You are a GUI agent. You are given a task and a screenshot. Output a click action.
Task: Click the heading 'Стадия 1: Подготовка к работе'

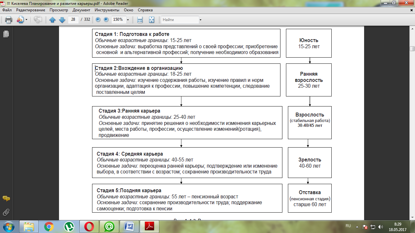(x=132, y=34)
